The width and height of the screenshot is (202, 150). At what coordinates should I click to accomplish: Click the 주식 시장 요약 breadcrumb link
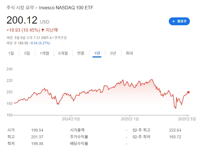point(20,8)
